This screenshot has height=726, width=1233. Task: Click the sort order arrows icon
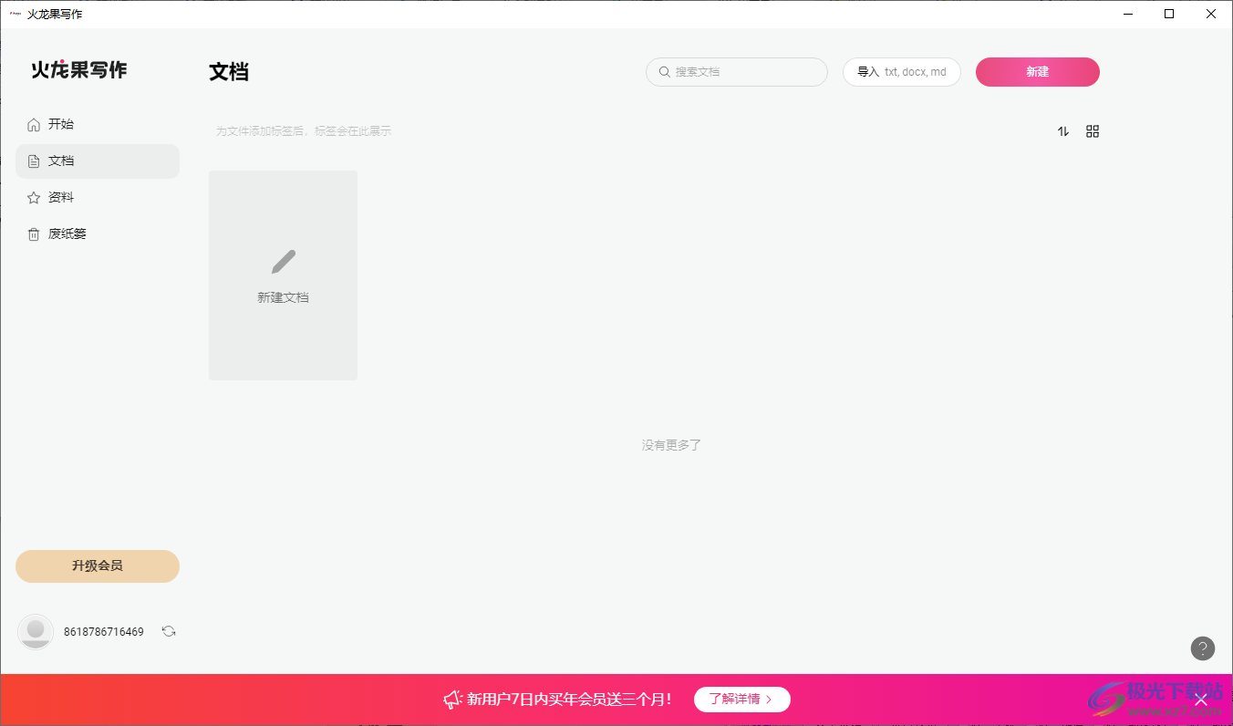(x=1063, y=131)
